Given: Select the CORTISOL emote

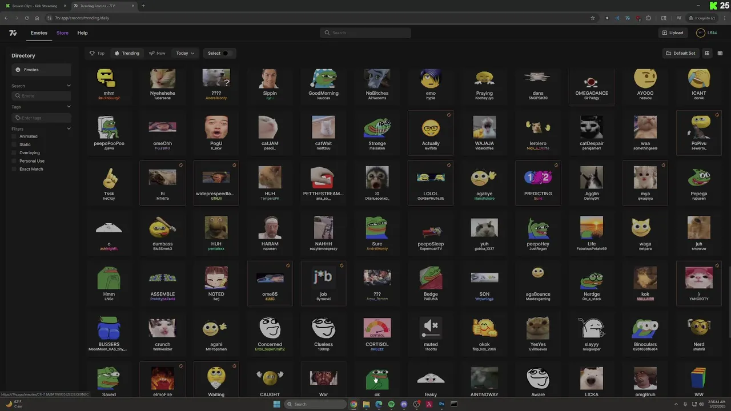Looking at the screenshot, I should pyautogui.click(x=377, y=333).
